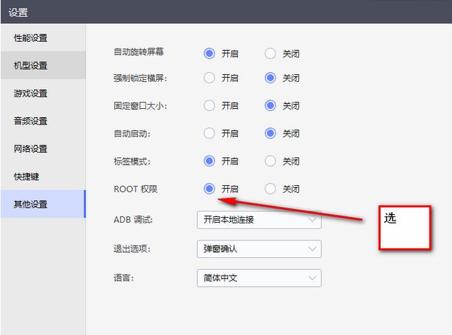Select 开启 for ROOT 权限
Viewport: 452px width, 335px height.
(x=209, y=189)
